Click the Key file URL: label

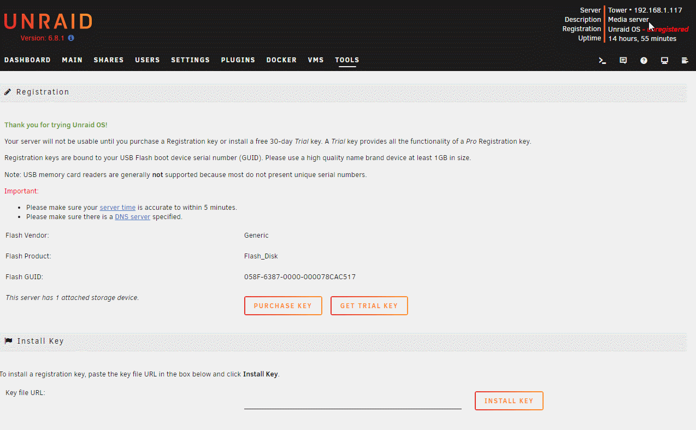25,392
